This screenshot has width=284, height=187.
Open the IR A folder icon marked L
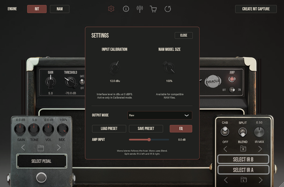[x=244, y=180]
